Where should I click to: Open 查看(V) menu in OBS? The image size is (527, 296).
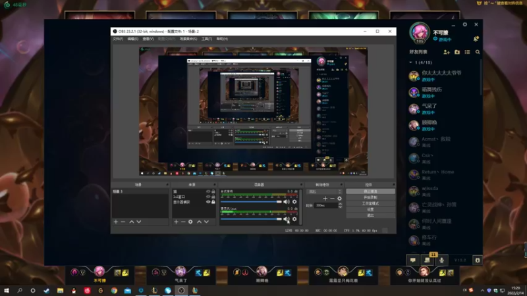coord(148,39)
